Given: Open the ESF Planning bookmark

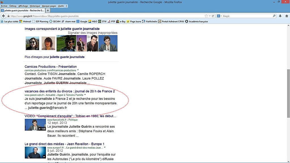Looking at the screenshot, I should click(x=40, y=22).
